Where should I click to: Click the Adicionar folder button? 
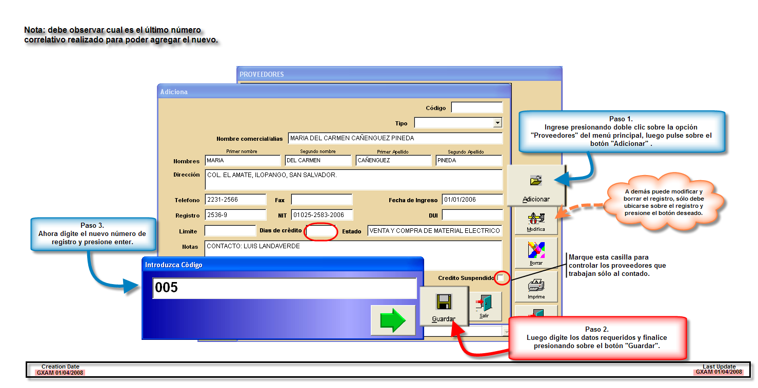click(536, 185)
